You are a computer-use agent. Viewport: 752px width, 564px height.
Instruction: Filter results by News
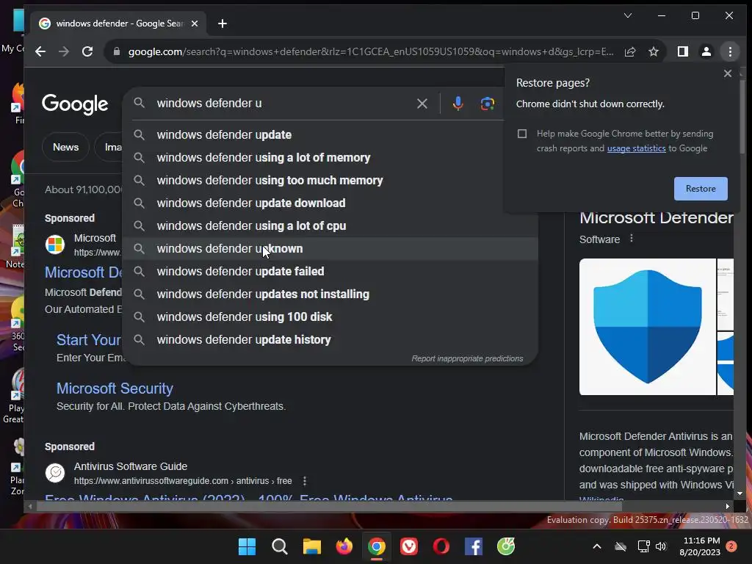click(65, 147)
